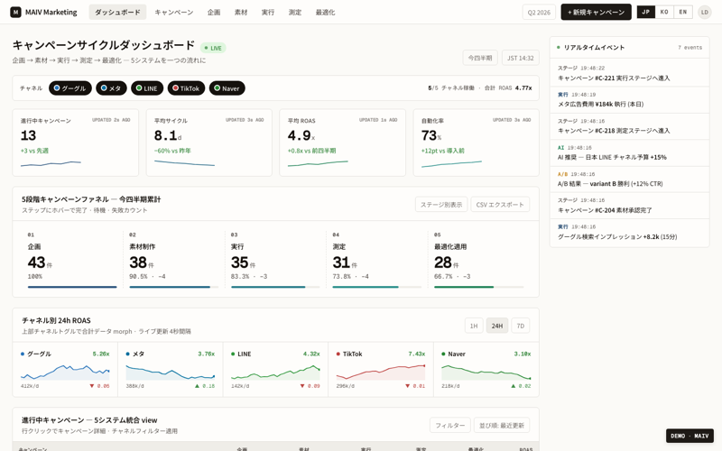The height and width of the screenshot is (451, 722).
Task: Select the 7D time range
Action: 521,326
